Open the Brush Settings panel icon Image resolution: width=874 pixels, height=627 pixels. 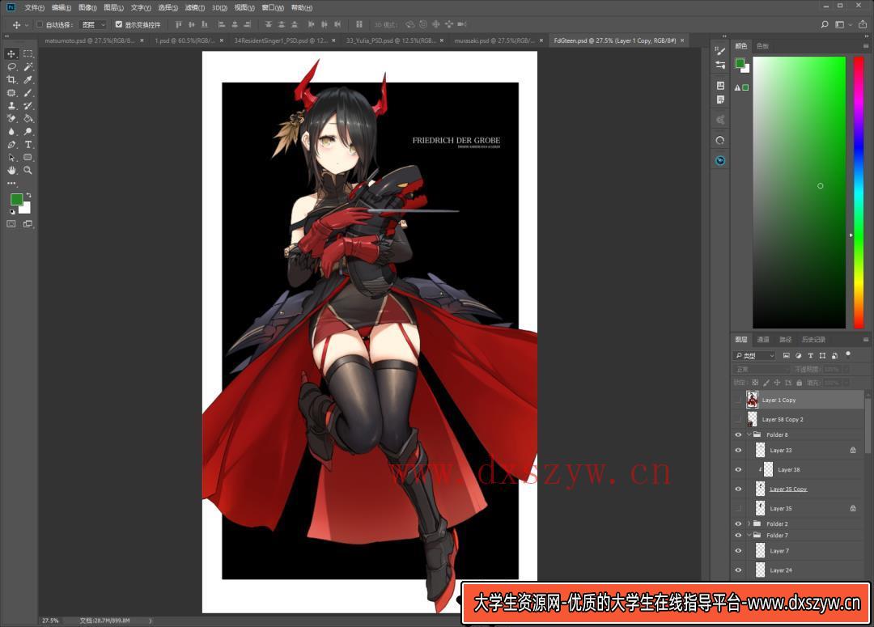[x=720, y=51]
